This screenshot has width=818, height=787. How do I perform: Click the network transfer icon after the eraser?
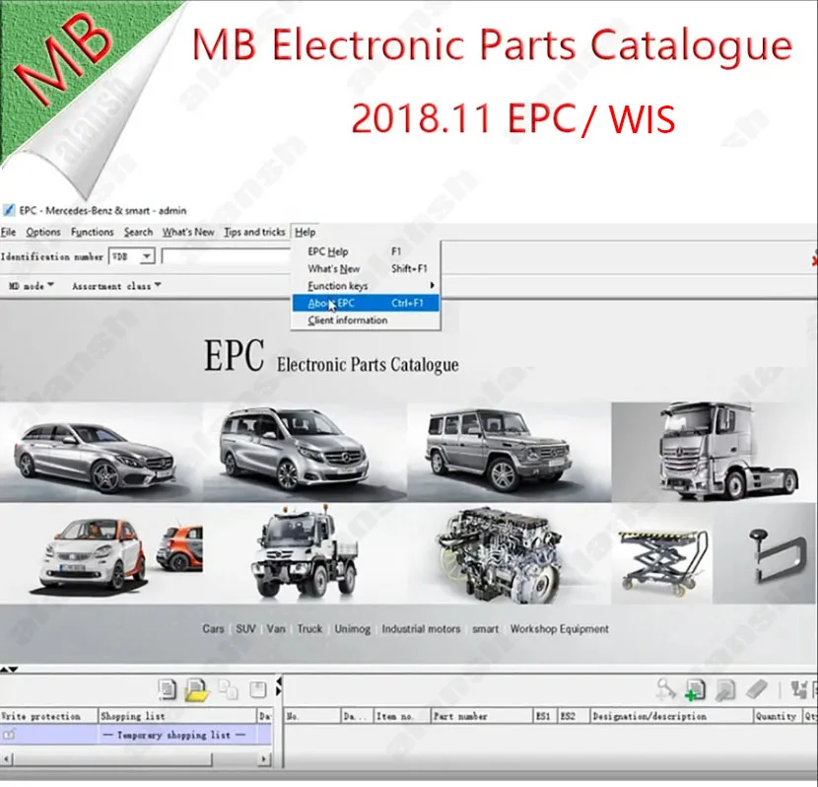click(798, 689)
